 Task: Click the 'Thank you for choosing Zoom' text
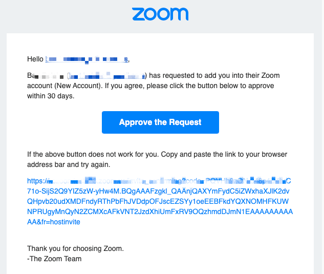tap(75, 248)
